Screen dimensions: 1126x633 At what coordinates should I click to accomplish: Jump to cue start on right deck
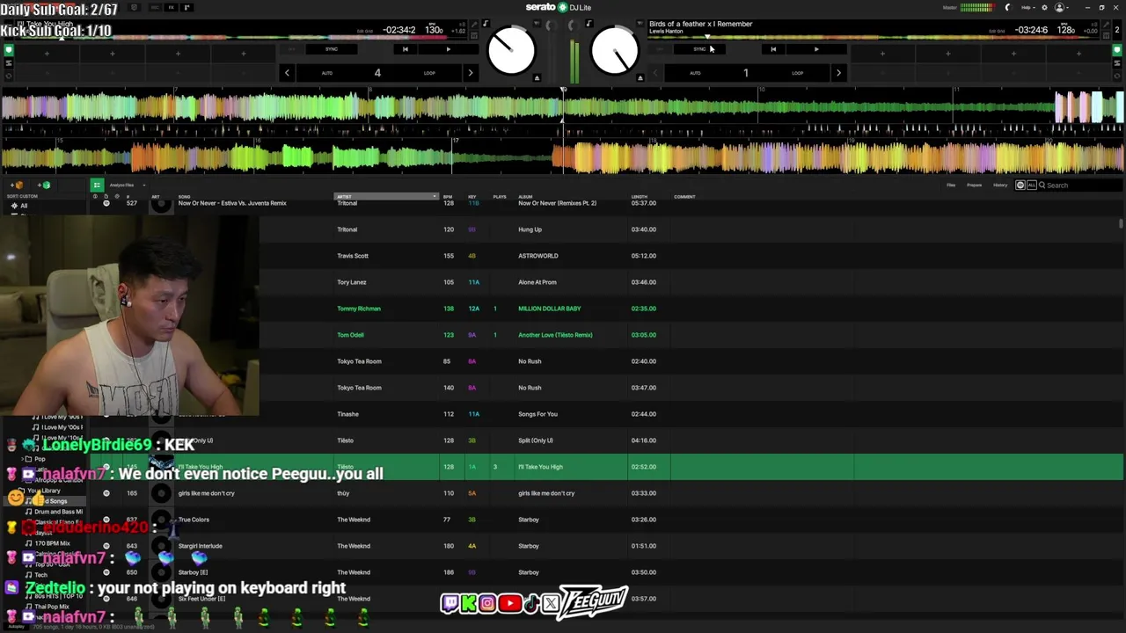coord(773,49)
